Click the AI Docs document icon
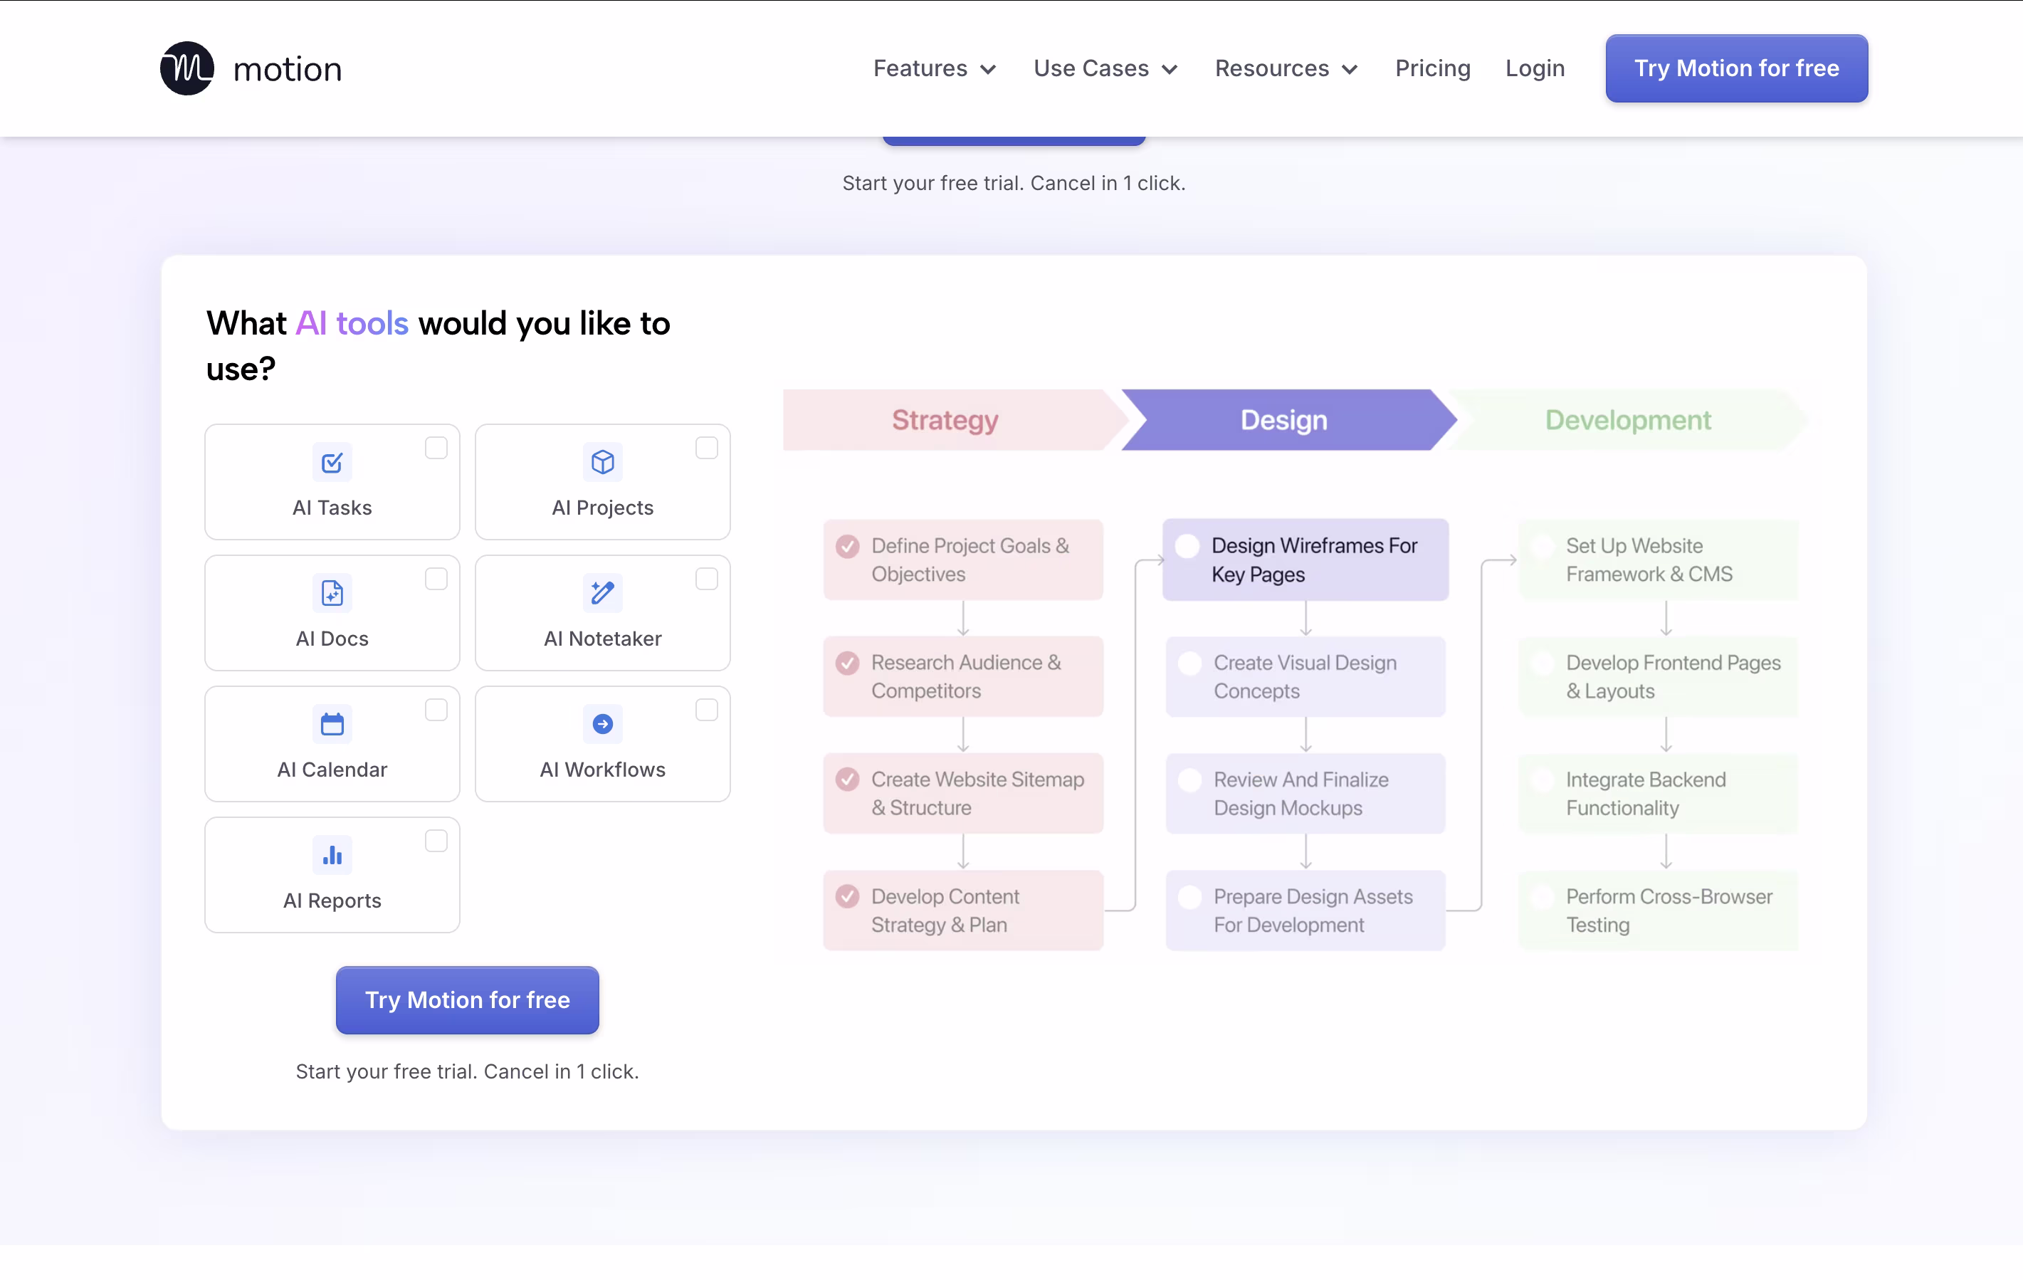The image size is (2023, 1280). point(332,593)
